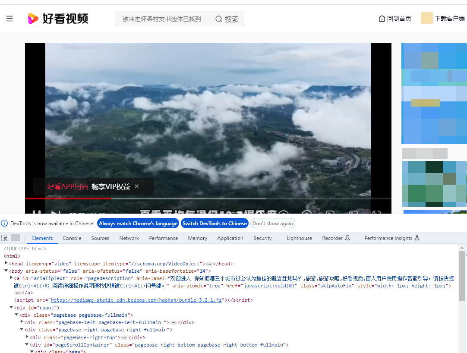The height and width of the screenshot is (353, 467).
Task: Click the ellipsis badge in pagebase-right-top div
Action: coord(124,338)
